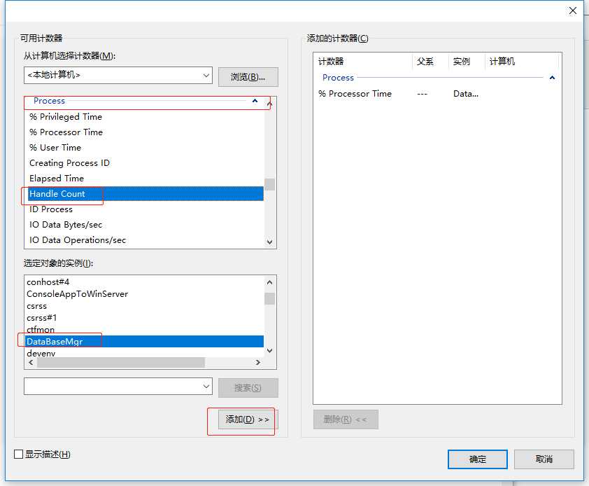
Task: Click instance list scroll up arrow
Action: [x=270, y=282]
